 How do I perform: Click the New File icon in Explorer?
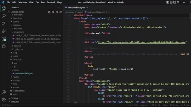coord(49,12)
